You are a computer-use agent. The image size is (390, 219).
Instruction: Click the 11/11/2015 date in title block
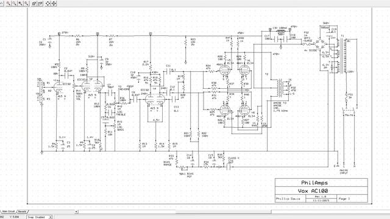tap(321, 200)
